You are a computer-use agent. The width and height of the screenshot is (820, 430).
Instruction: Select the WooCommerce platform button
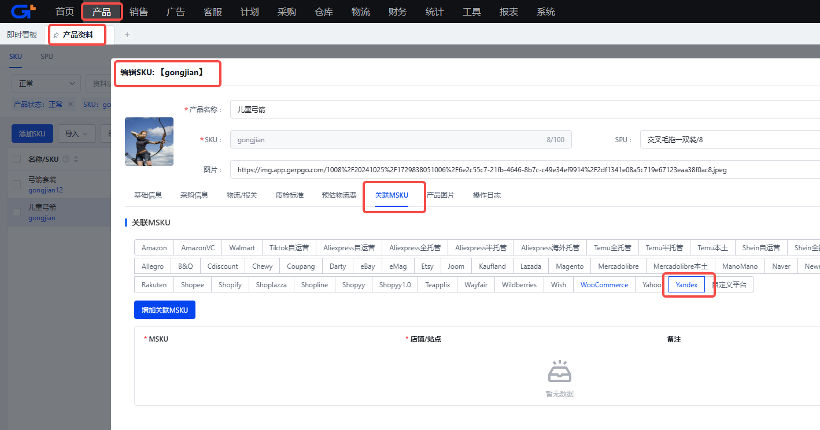coord(604,285)
